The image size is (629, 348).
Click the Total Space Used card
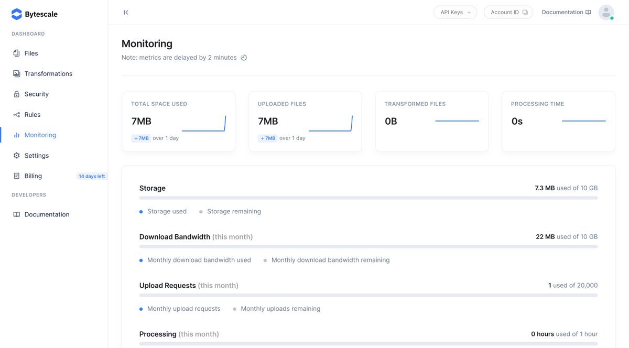coord(178,122)
